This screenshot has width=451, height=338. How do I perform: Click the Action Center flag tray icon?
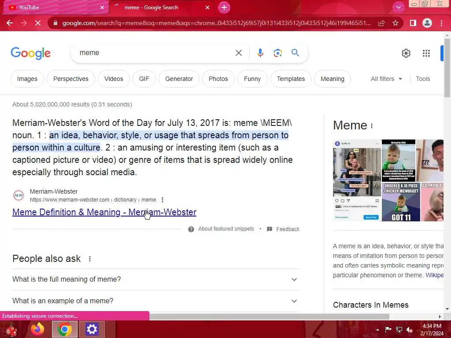[388, 330]
